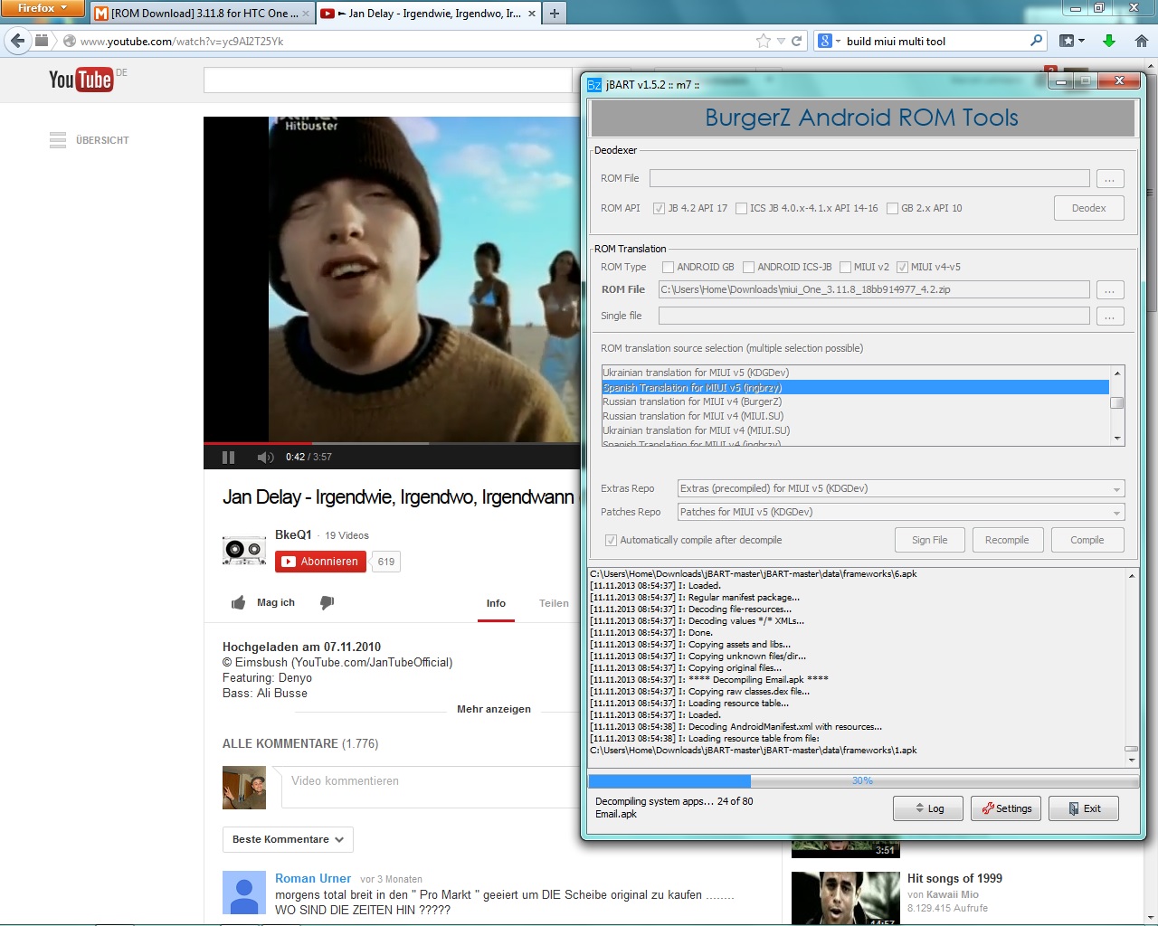Browse for Deodexer ROM File
The width and height of the screenshot is (1158, 926).
click(1110, 179)
